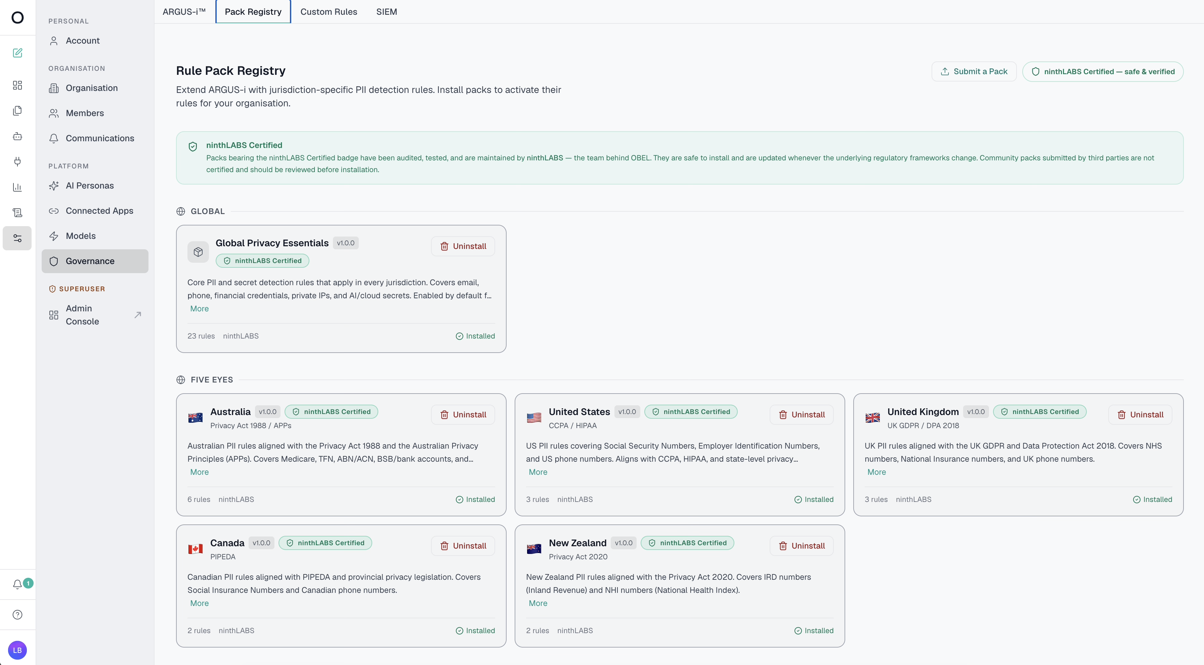Click the New Zealand flag icon
The height and width of the screenshot is (665, 1204).
534,548
